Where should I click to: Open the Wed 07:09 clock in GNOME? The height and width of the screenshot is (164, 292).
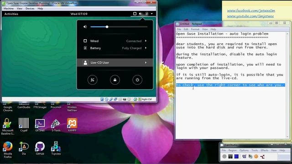point(79,14)
